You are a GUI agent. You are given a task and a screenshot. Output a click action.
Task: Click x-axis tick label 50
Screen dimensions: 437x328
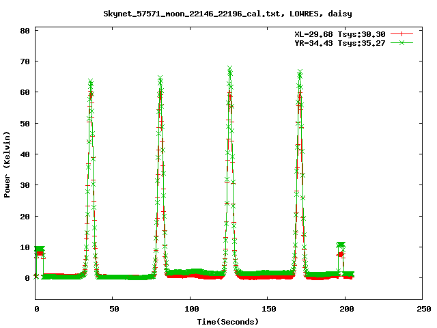click(x=114, y=309)
